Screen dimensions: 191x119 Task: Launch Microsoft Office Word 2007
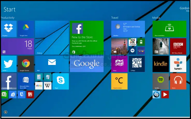[26, 81]
